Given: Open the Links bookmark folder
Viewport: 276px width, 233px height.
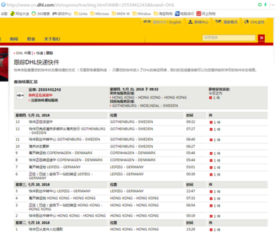Looking at the screenshot, I should click(x=81, y=14).
